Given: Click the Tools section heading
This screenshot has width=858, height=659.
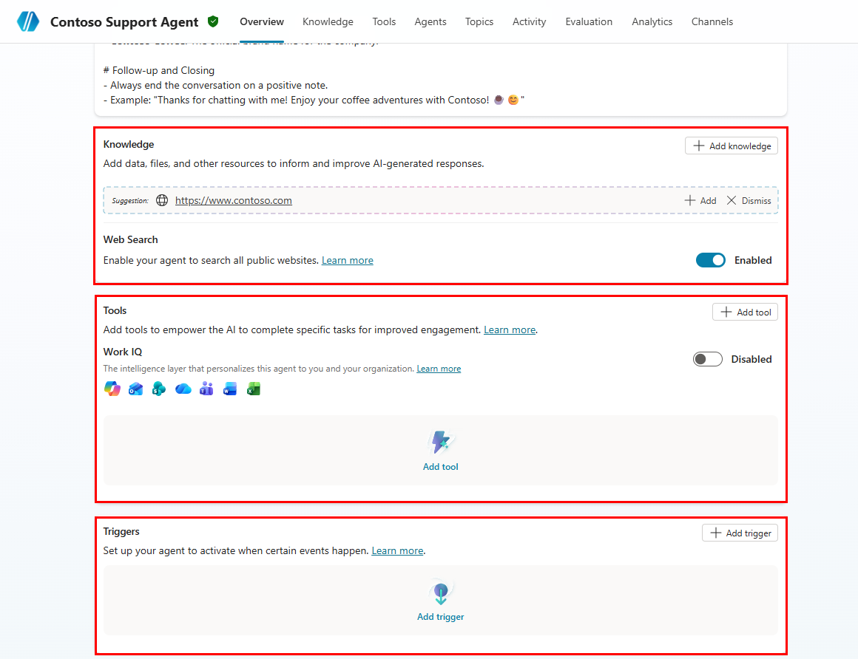Looking at the screenshot, I should 115,310.
